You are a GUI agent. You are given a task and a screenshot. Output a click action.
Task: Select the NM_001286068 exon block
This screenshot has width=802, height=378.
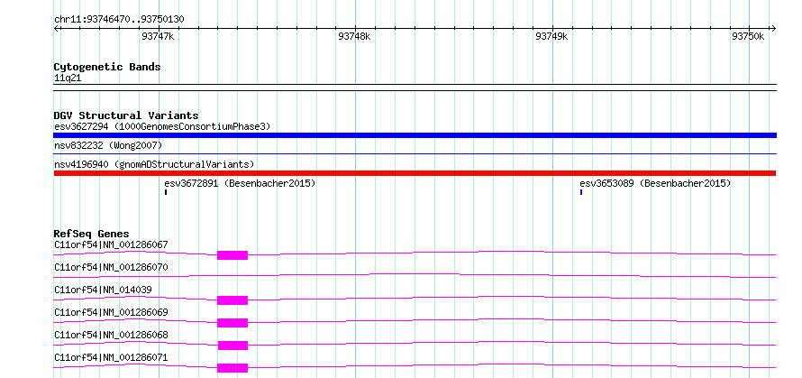coord(232,346)
